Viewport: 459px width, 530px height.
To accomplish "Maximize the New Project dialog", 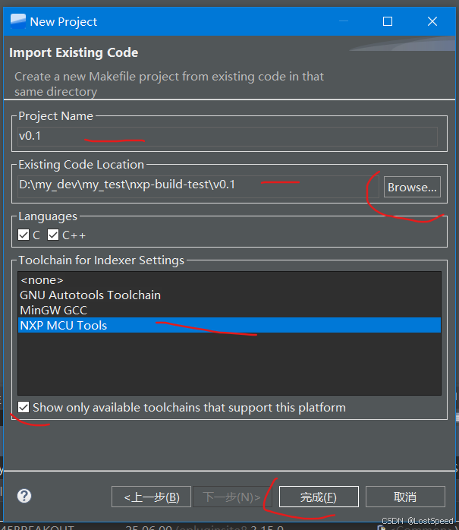I will 388,21.
